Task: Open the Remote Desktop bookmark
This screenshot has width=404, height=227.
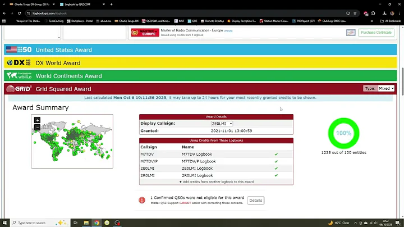Action: 212,21
